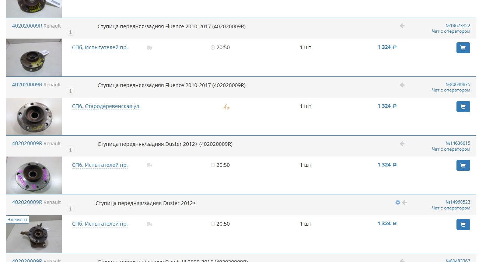Open listing number №14636615

(458, 143)
